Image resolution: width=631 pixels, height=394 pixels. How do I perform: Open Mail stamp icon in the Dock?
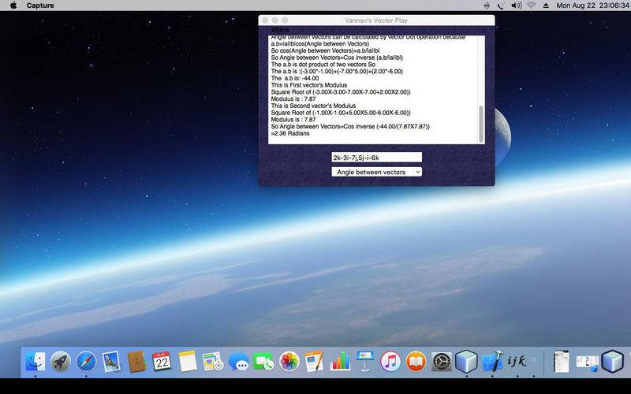click(111, 362)
